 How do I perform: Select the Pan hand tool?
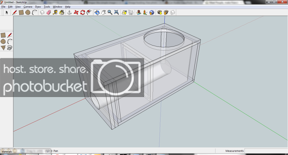(x=103, y=12)
